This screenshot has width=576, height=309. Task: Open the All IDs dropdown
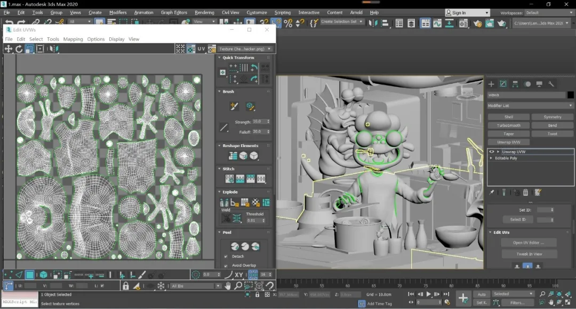(x=195, y=286)
